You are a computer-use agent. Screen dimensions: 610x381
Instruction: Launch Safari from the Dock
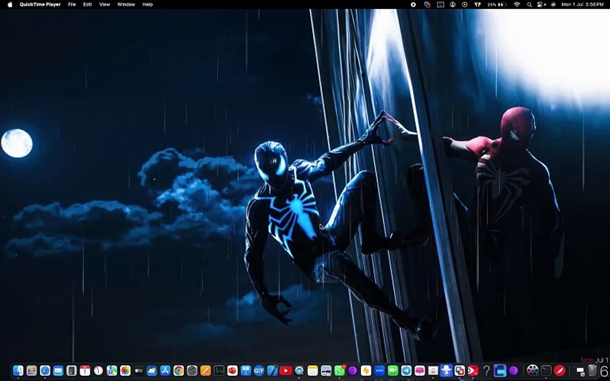click(44, 370)
